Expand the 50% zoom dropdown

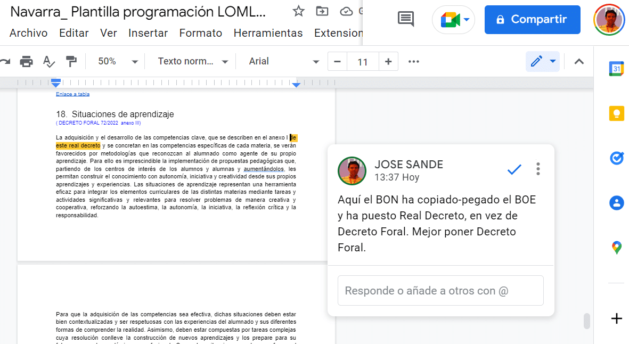coord(118,61)
